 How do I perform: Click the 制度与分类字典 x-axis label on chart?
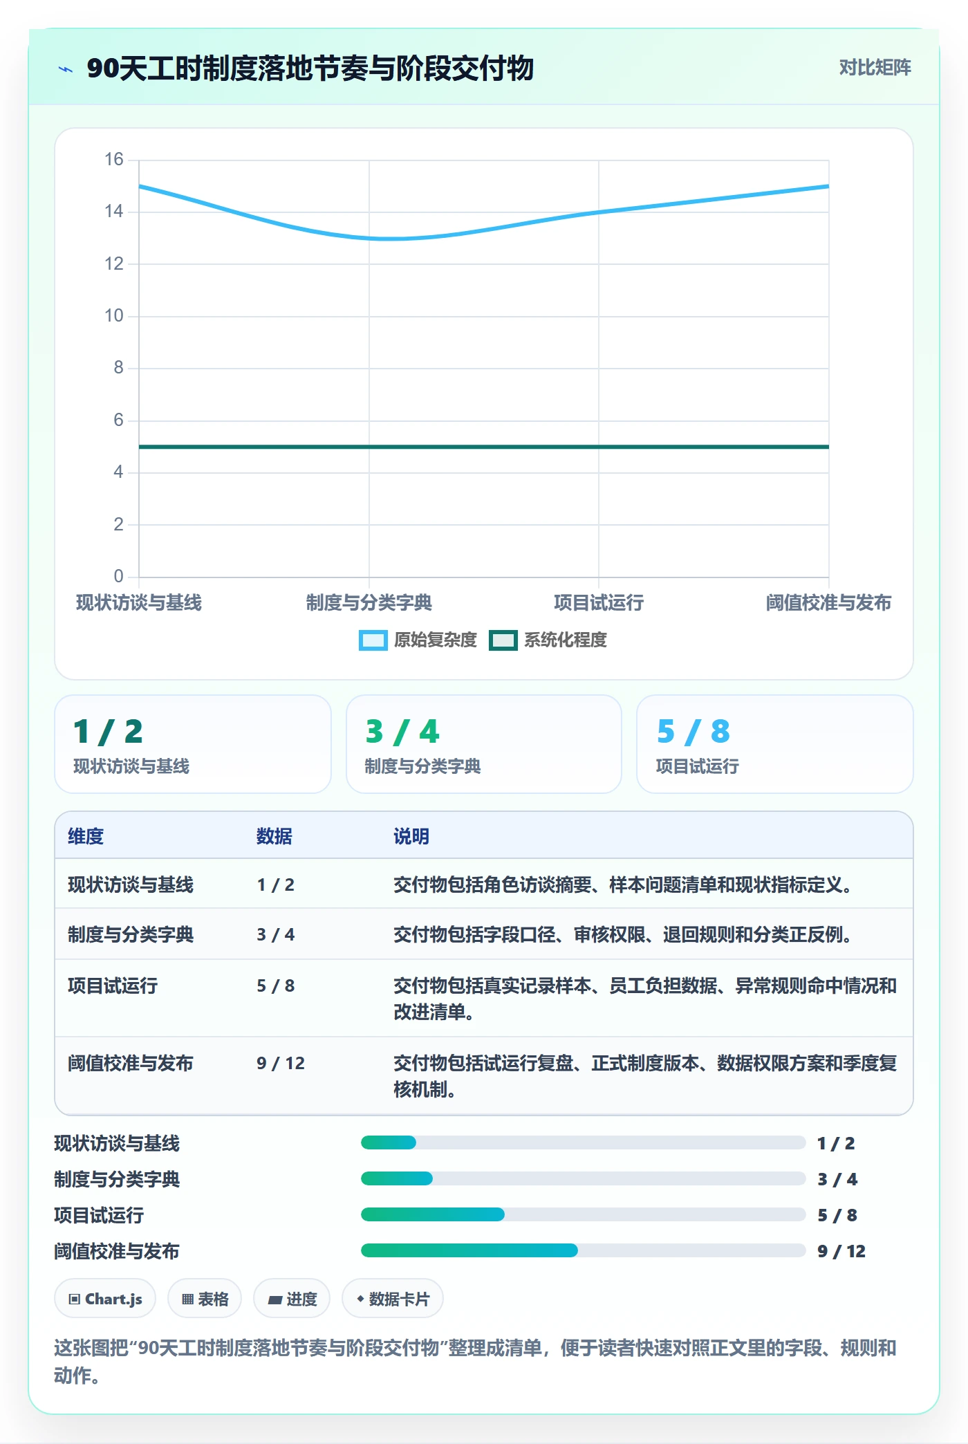[369, 603]
